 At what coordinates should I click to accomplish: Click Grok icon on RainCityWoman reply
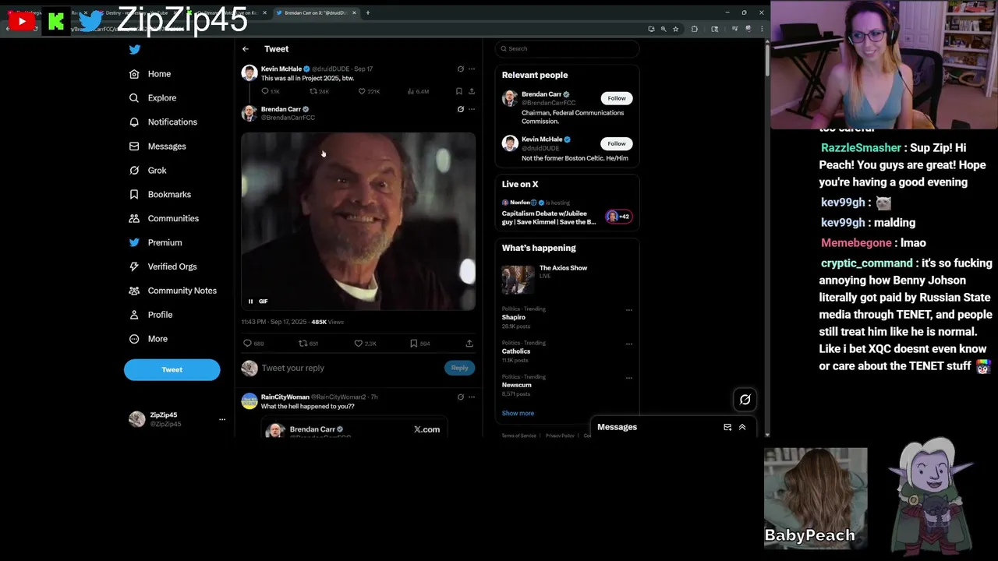(x=460, y=397)
